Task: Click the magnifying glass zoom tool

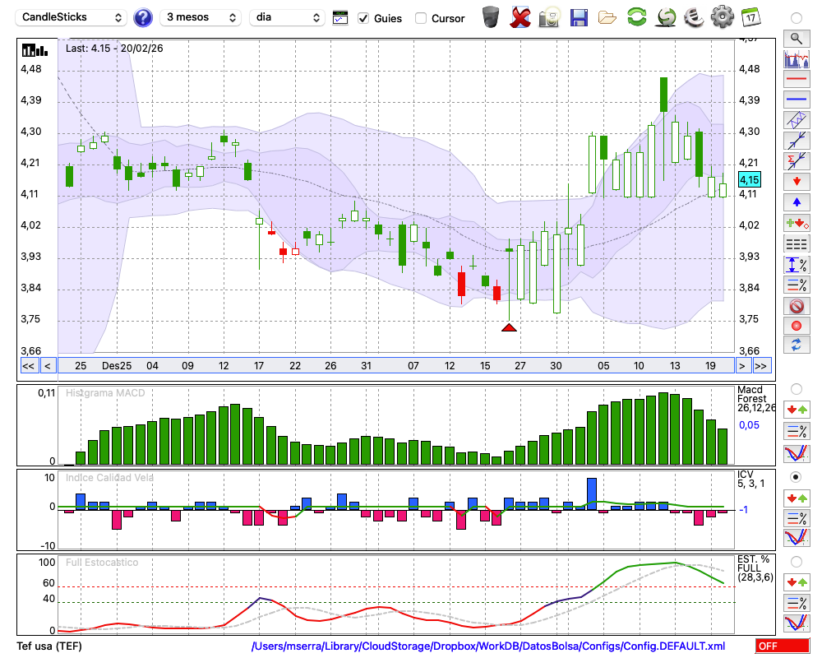Action: [x=796, y=38]
